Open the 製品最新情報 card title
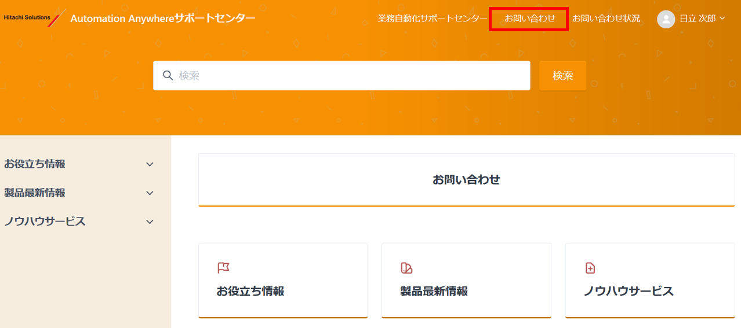The height and width of the screenshot is (328, 741). 434,291
